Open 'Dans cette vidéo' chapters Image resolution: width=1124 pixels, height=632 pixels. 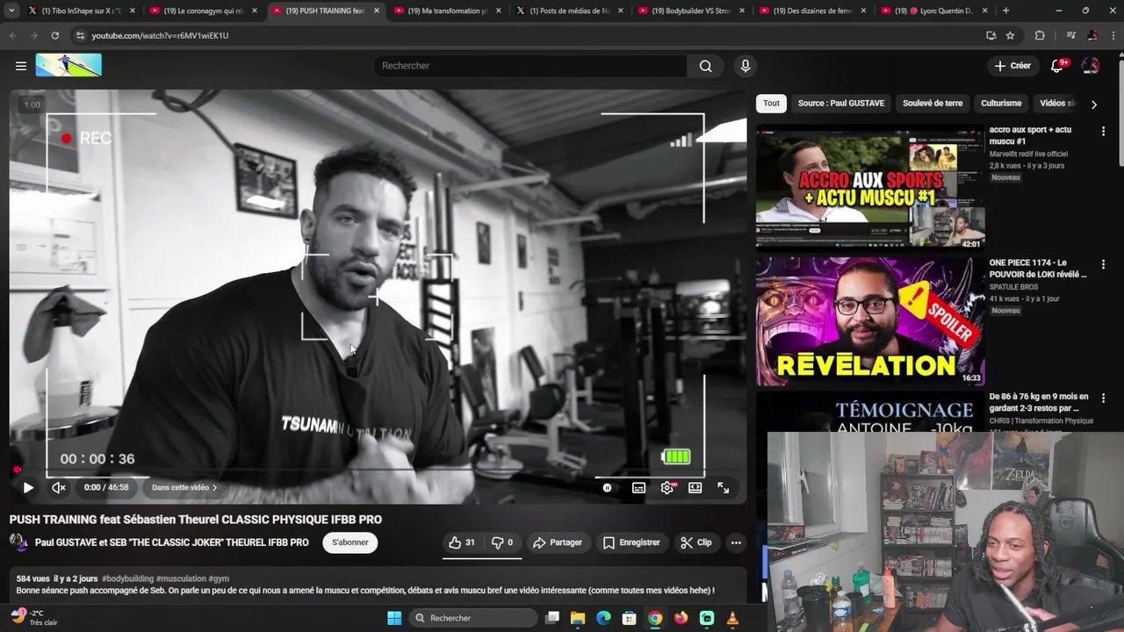(x=184, y=487)
